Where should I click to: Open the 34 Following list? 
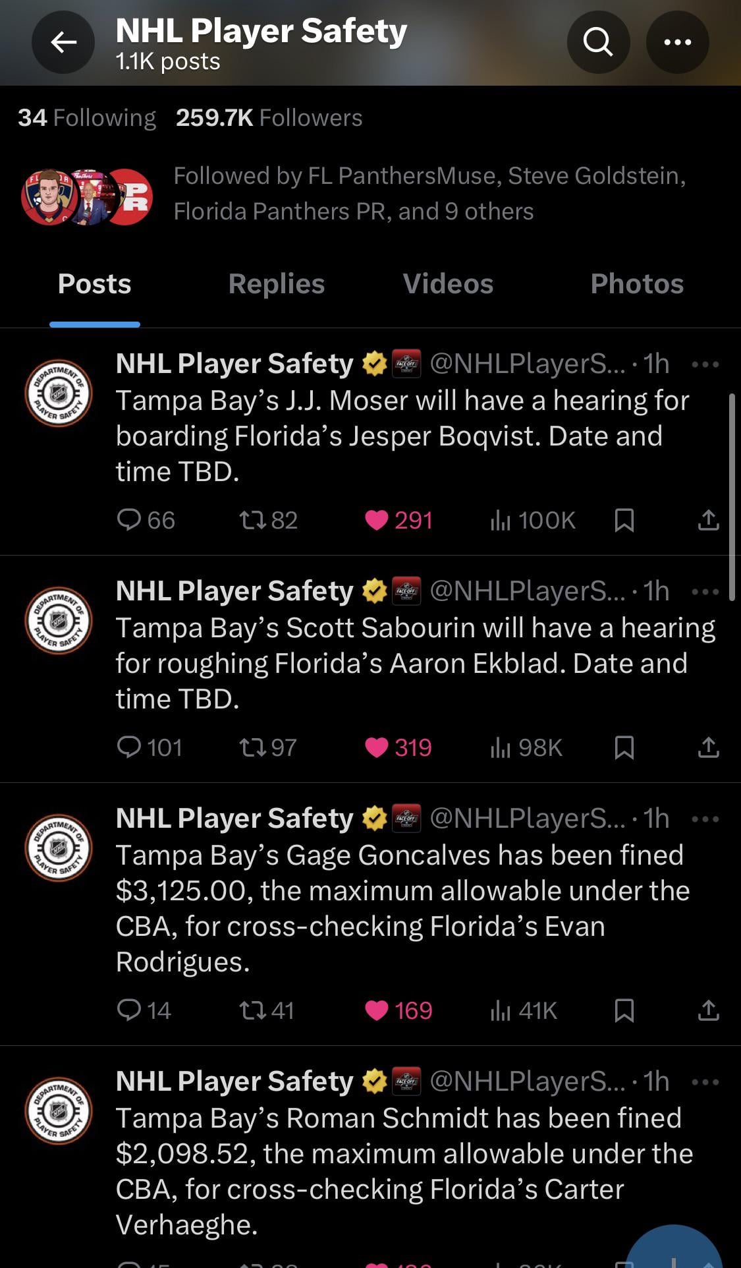click(x=87, y=118)
